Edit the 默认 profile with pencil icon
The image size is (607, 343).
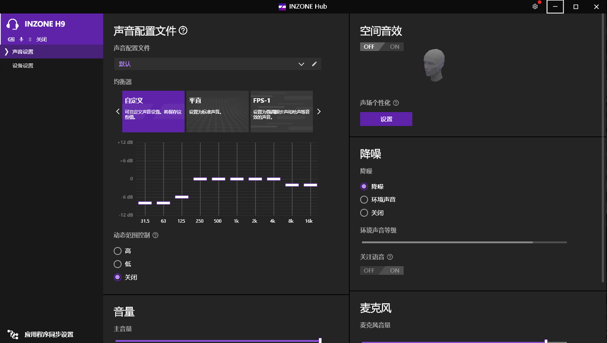(314, 64)
